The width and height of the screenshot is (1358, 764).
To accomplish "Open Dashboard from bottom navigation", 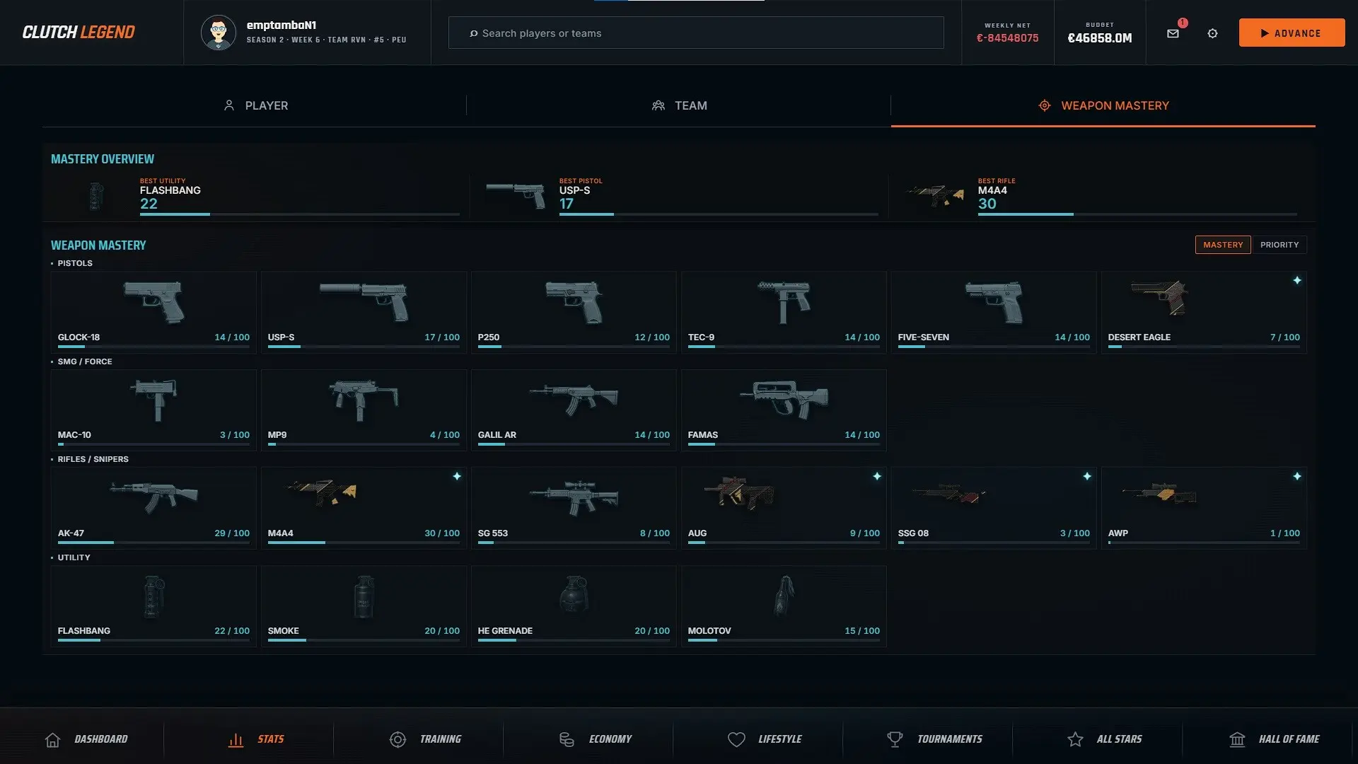I will click(86, 739).
